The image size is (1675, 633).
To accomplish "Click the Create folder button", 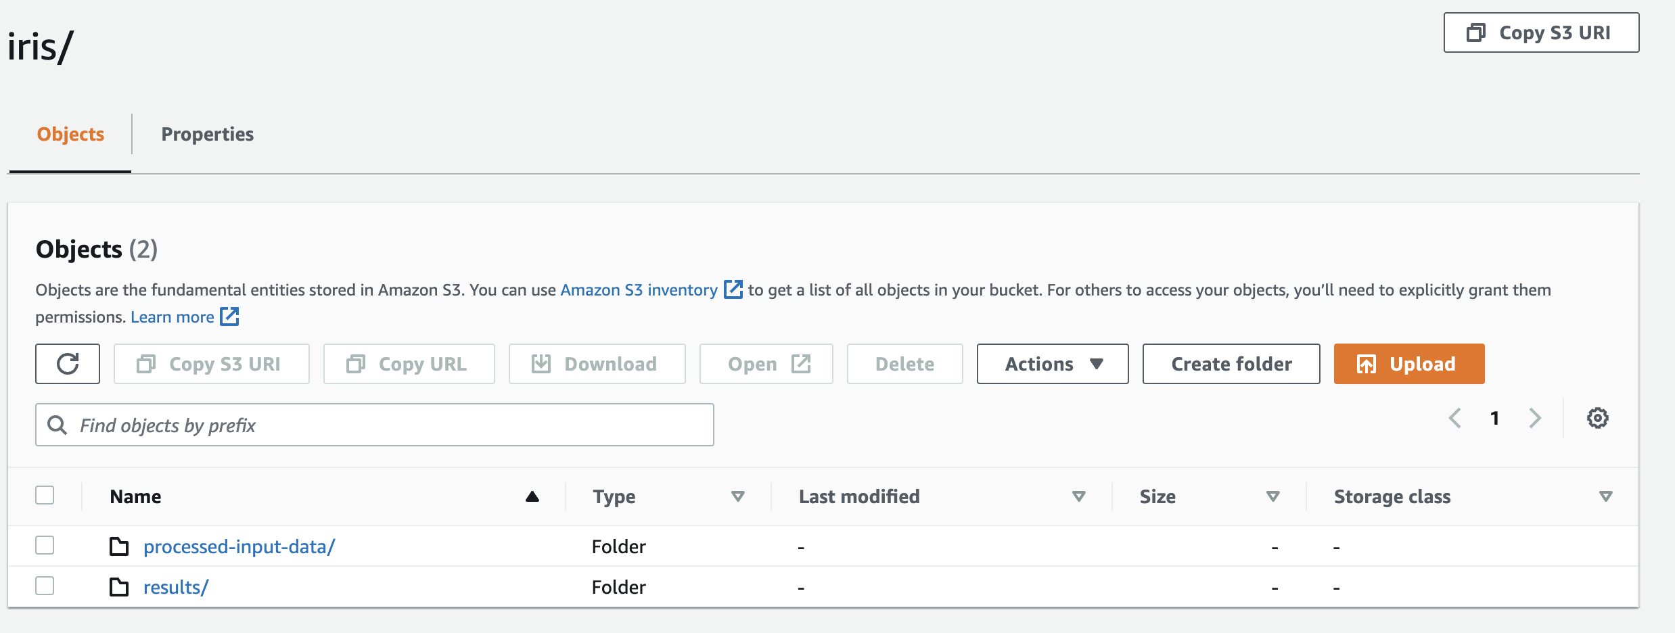I will pyautogui.click(x=1231, y=364).
